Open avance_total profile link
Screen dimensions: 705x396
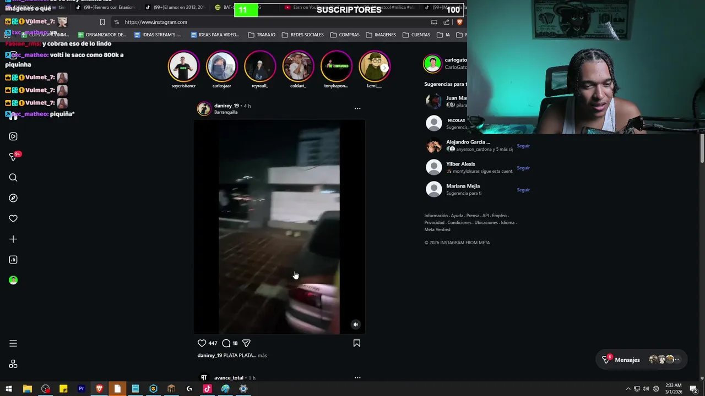(x=229, y=378)
